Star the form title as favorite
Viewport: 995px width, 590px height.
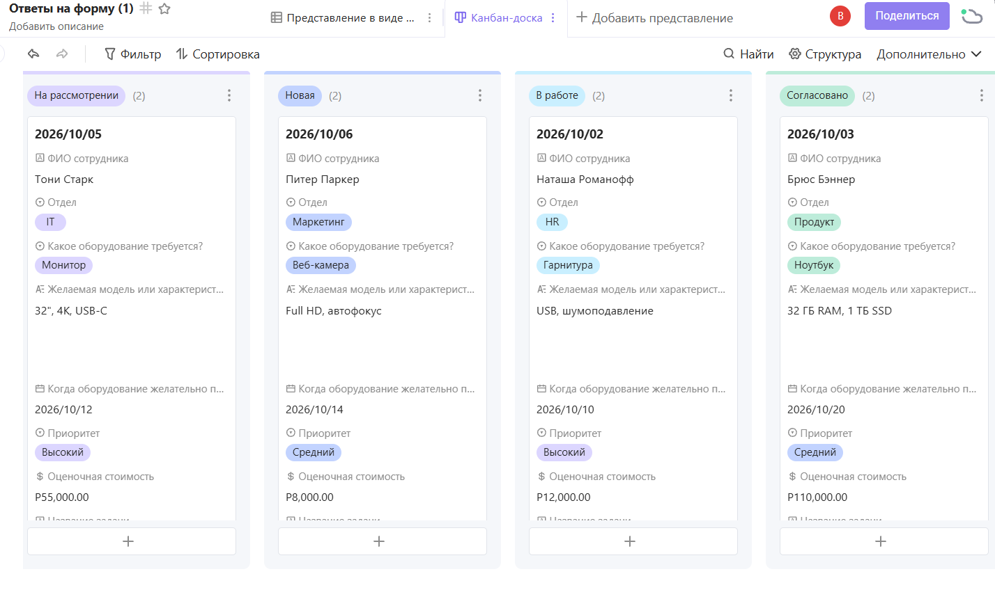(164, 9)
